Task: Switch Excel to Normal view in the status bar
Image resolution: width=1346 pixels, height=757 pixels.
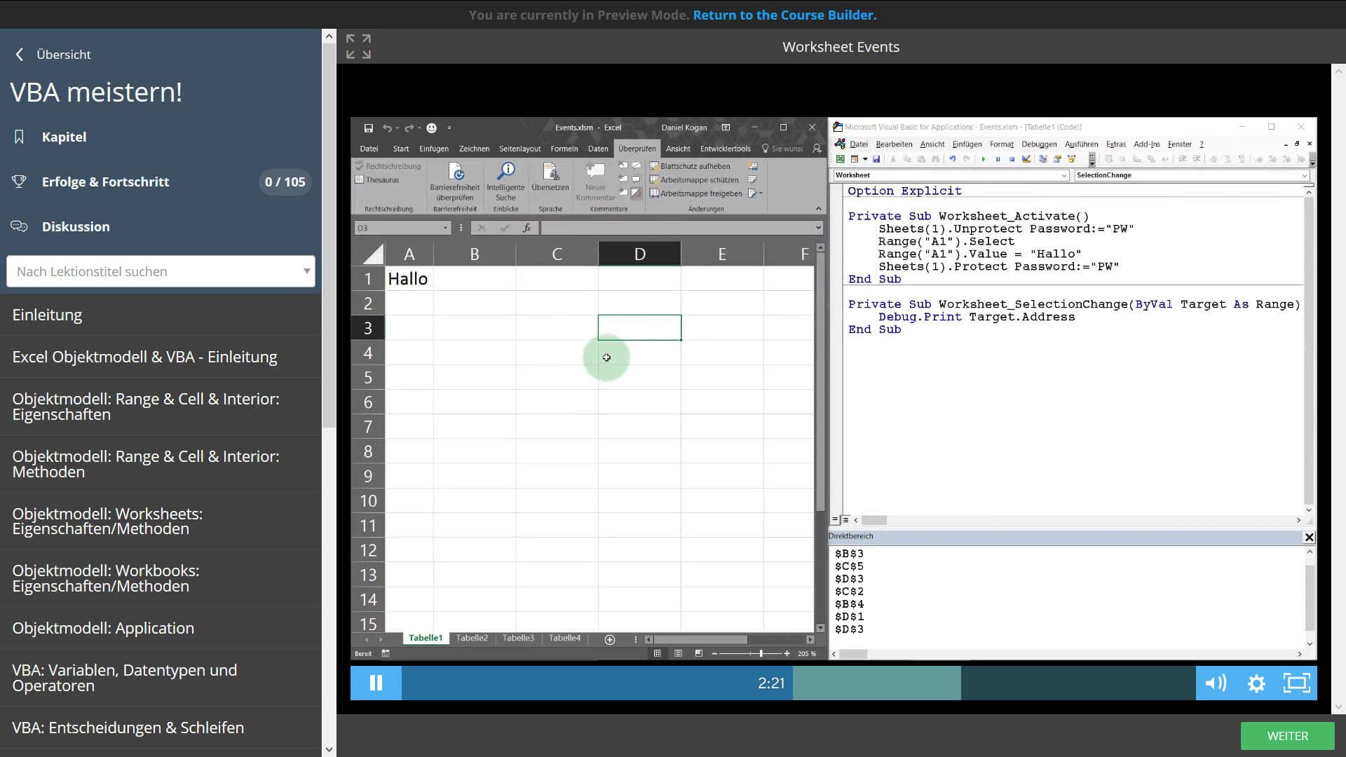Action: (658, 653)
